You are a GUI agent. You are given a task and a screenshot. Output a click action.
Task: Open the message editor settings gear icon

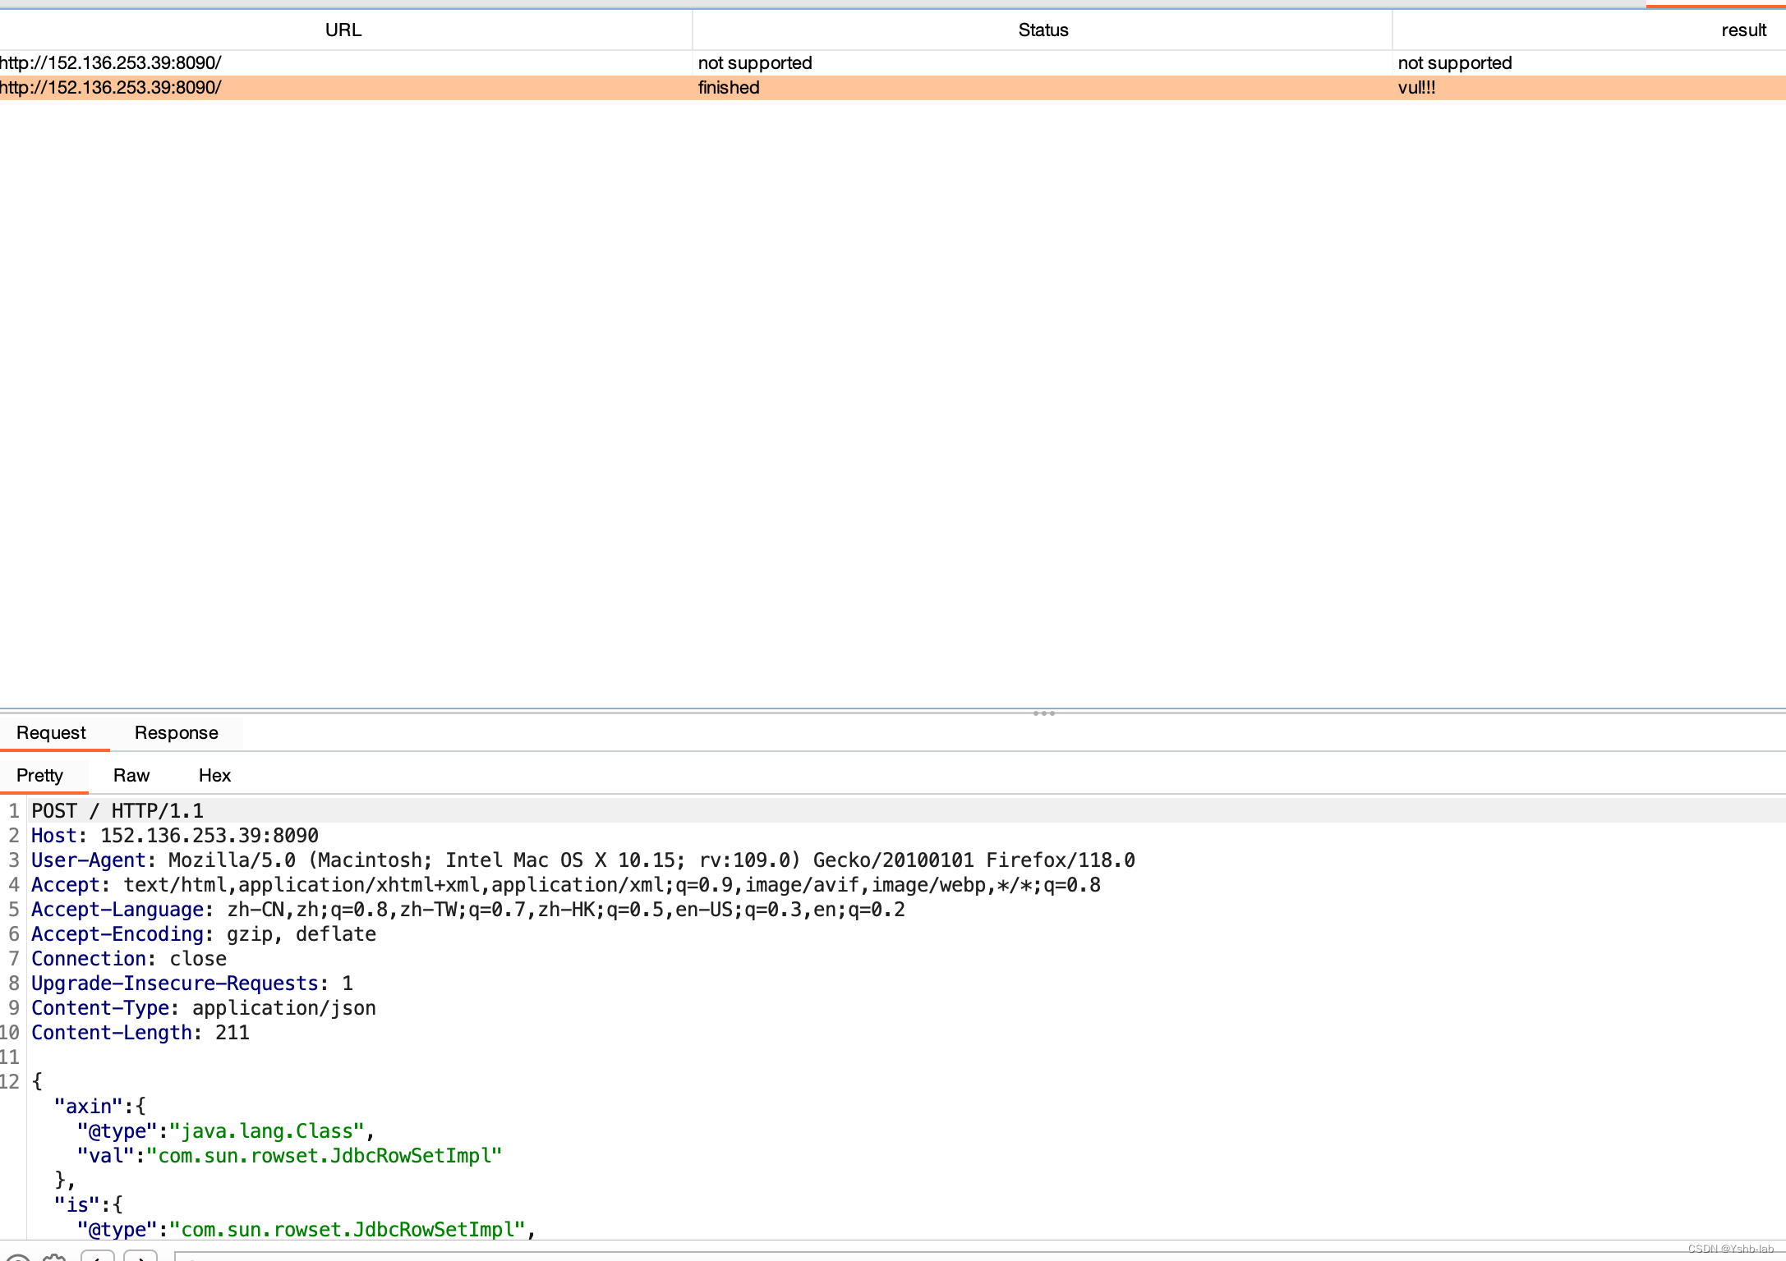[53, 1257]
